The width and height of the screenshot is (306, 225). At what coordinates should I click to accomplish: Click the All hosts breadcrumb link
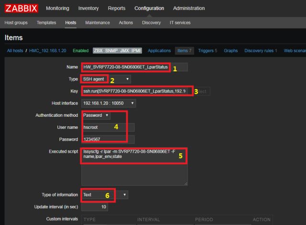click(x=15, y=51)
